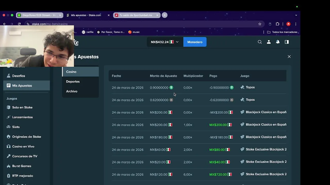
Task: Open the MX$432.24 balance dropdown
Action: (x=165, y=42)
